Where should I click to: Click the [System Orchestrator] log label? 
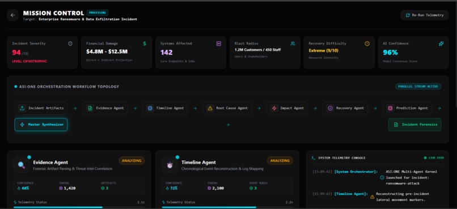pyautogui.click(x=356, y=172)
